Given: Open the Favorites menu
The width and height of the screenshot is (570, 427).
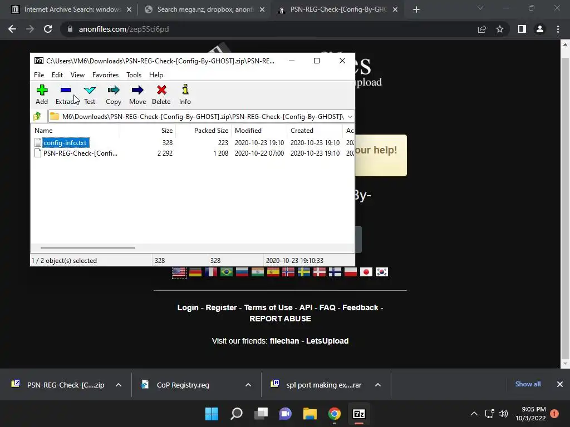Looking at the screenshot, I should click(x=105, y=75).
